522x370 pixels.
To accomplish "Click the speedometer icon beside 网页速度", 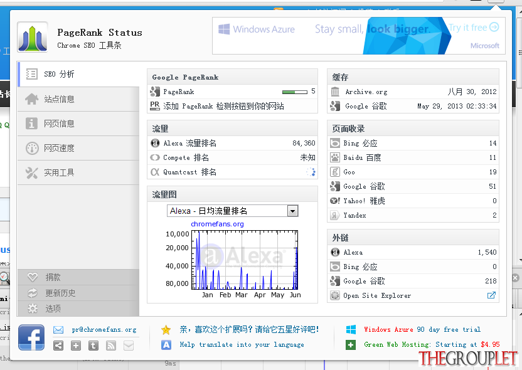I will [32, 148].
